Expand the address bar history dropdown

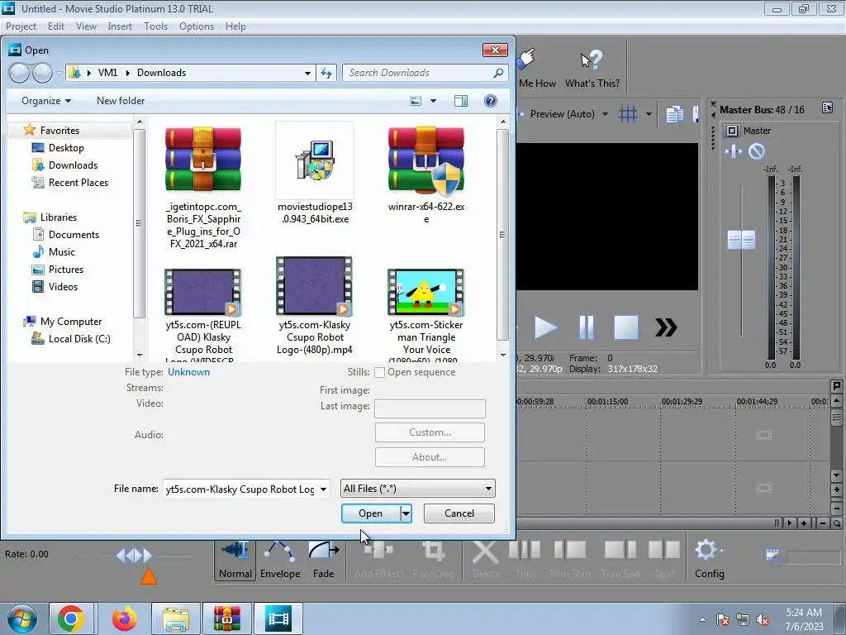[x=307, y=73]
